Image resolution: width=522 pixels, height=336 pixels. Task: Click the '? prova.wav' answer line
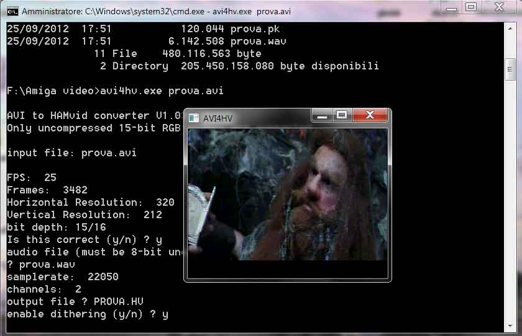pyautogui.click(x=41, y=265)
